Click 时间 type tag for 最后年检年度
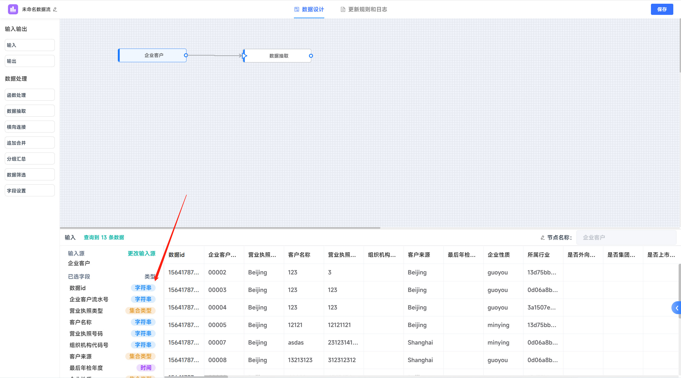The height and width of the screenshot is (378, 681). pos(146,368)
